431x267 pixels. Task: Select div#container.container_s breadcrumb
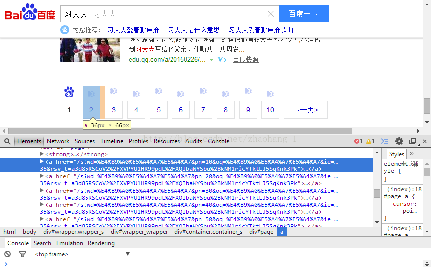[x=208, y=232]
